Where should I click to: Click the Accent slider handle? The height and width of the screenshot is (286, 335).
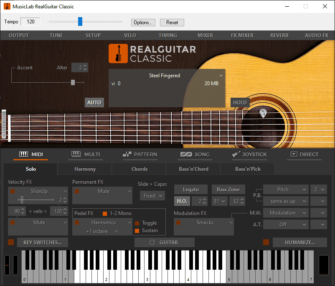coord(72,82)
